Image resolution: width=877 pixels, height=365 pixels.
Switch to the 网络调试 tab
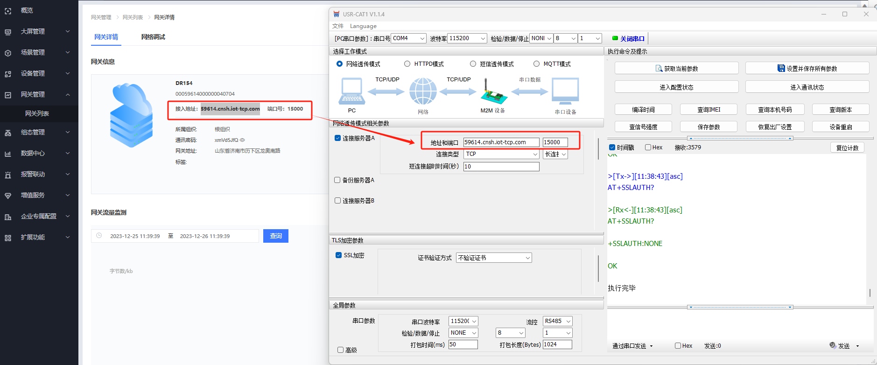153,37
